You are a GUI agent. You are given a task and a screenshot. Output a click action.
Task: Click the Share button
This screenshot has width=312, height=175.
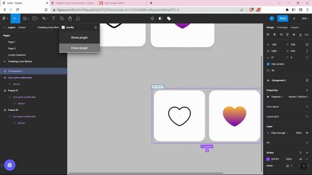(x=283, y=18)
